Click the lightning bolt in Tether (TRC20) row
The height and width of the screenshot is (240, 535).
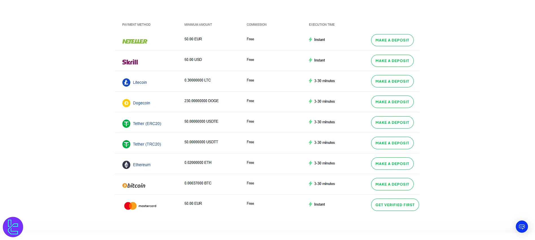[x=311, y=142]
